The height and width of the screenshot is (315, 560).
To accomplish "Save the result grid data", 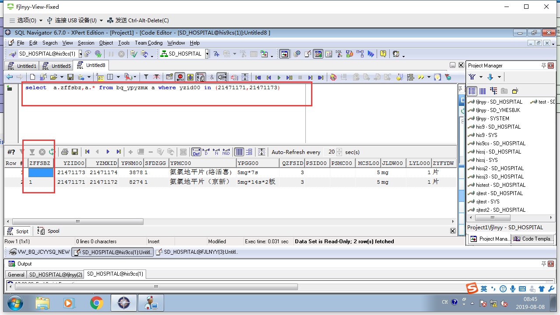I will click(x=75, y=152).
